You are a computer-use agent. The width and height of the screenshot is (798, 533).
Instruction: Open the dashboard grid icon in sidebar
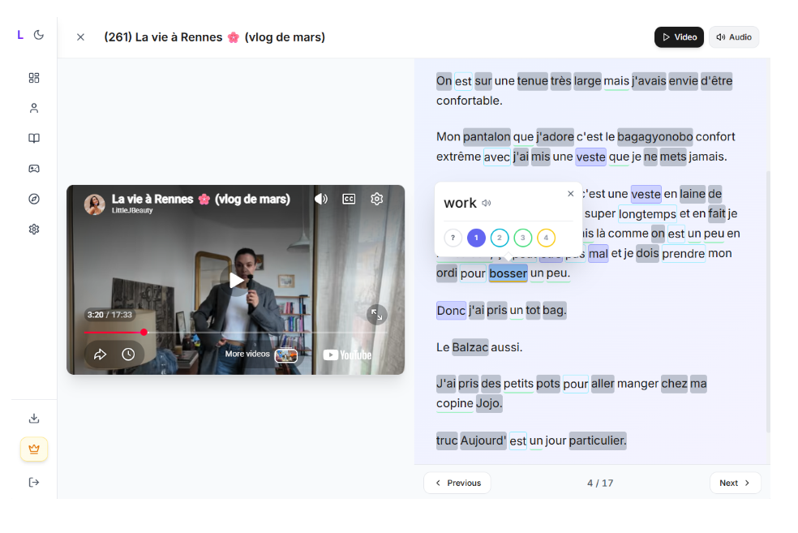(x=34, y=78)
